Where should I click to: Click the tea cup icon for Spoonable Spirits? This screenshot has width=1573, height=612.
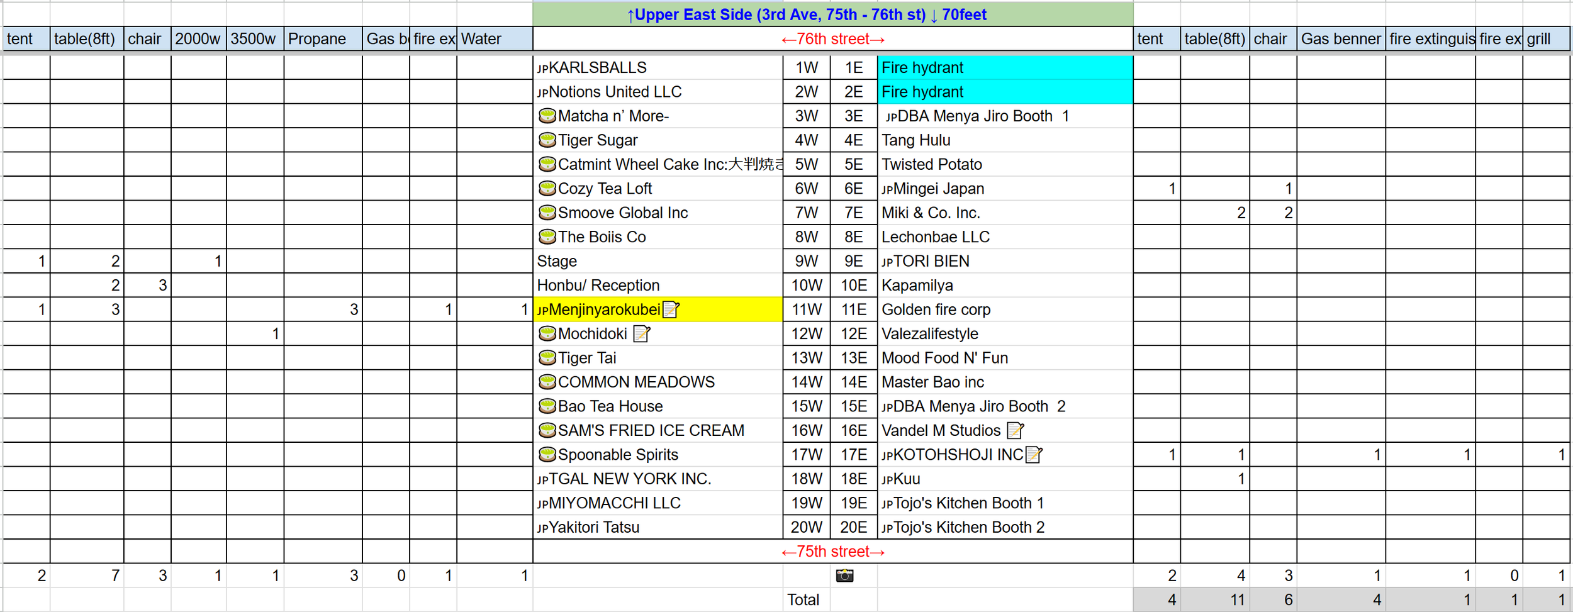point(547,454)
